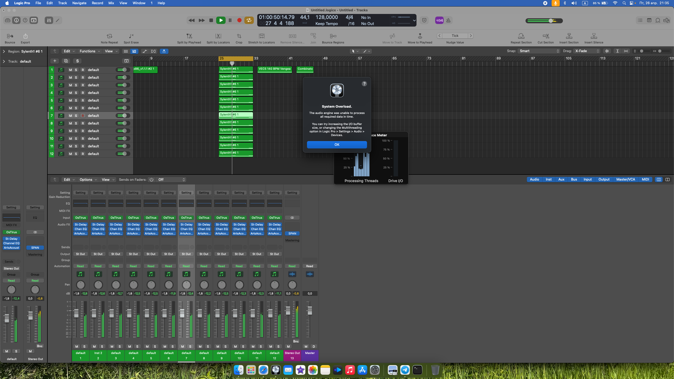Expand the Region Sylenth1 inspector section

point(4,51)
